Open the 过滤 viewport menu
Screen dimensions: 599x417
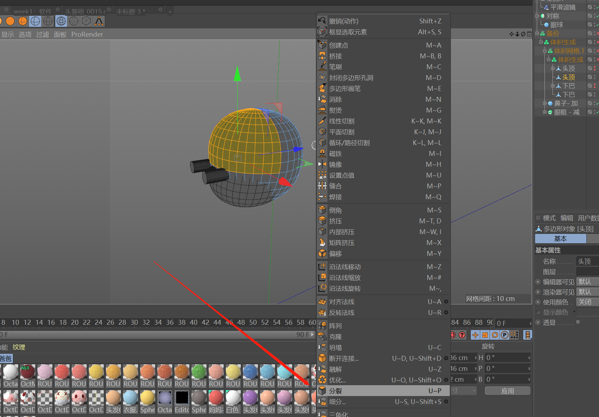tap(43, 34)
